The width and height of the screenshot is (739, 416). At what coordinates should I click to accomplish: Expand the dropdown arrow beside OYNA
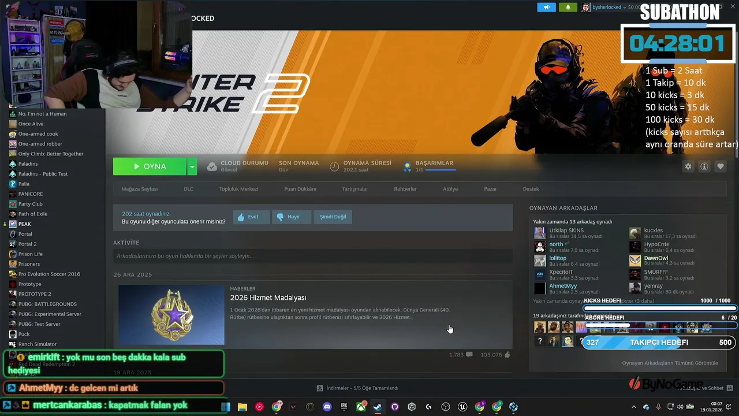tap(192, 166)
